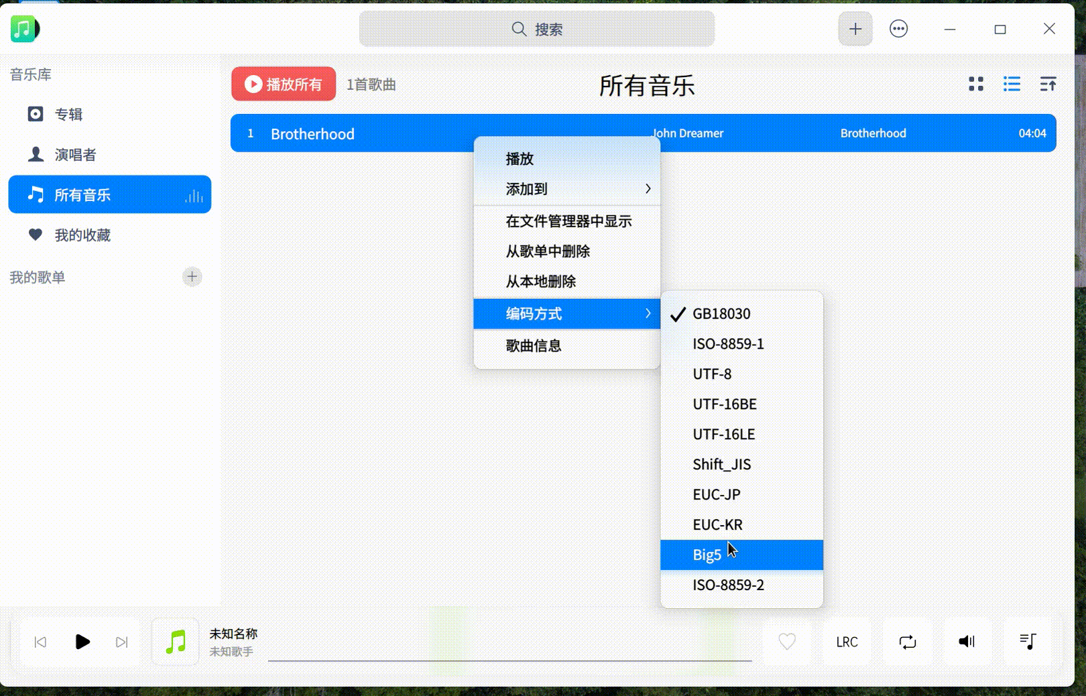Screen dimensions: 1086x696
Task: Create a new playlist with plus icon
Action: click(x=192, y=277)
